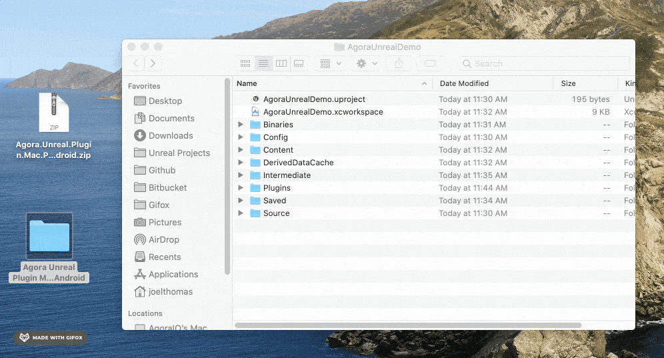
Task: Open Applications in the sidebar
Action: point(166,275)
